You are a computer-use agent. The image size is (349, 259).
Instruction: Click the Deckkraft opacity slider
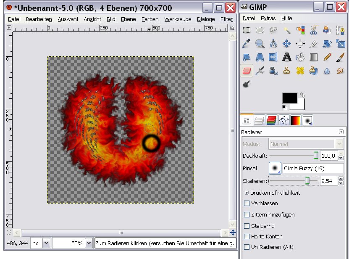pyautogui.click(x=294, y=156)
